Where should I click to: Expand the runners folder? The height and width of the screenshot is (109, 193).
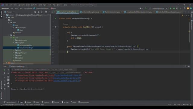click(x=13, y=55)
